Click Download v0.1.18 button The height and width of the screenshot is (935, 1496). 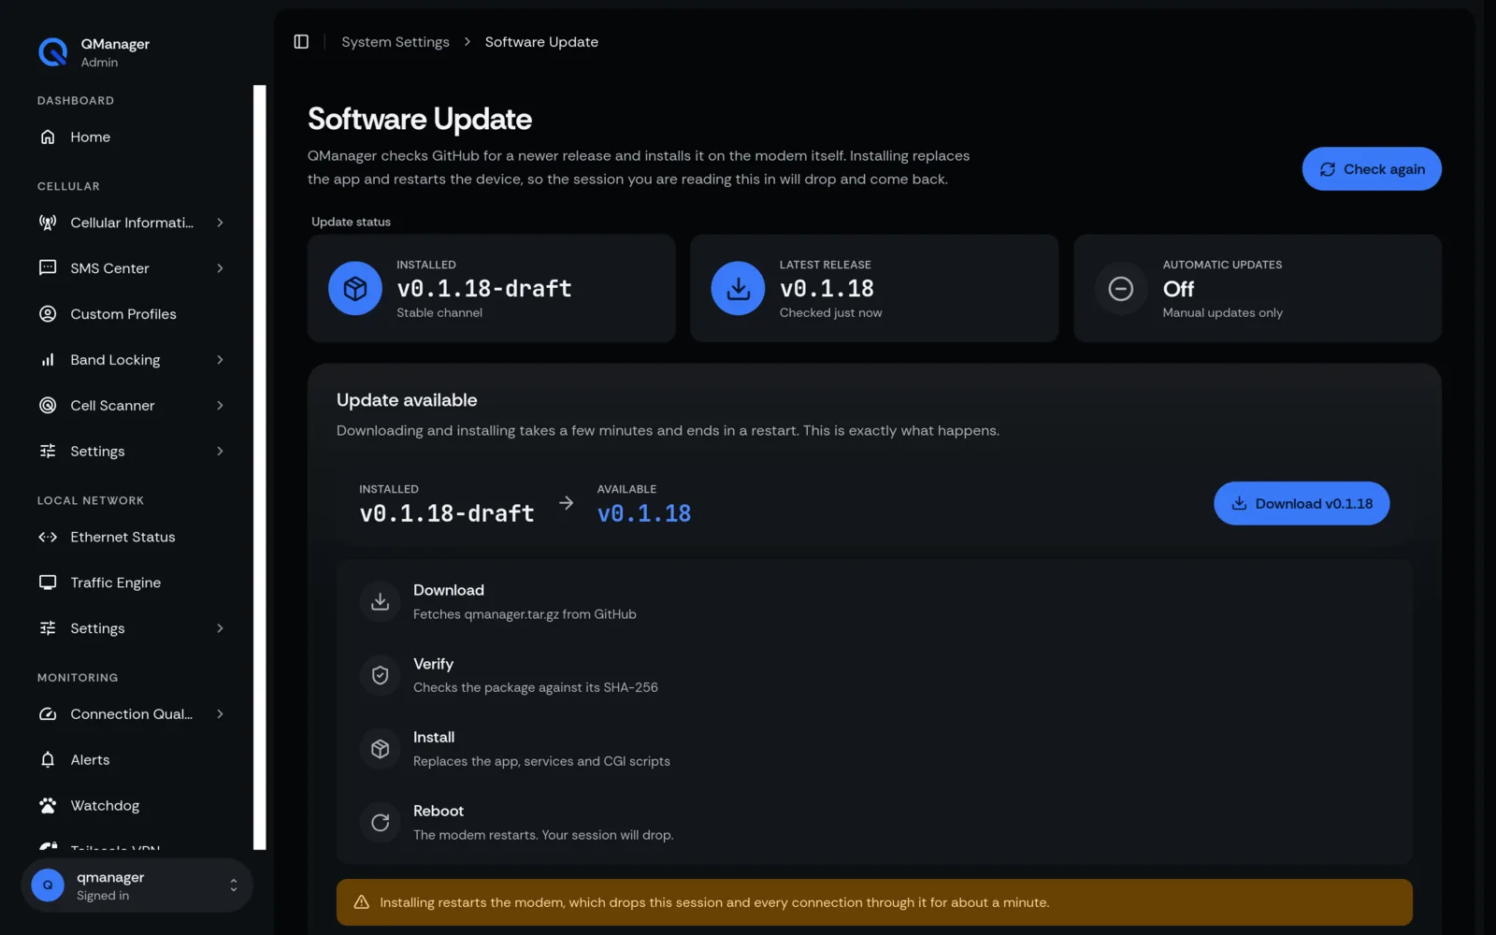click(1302, 504)
